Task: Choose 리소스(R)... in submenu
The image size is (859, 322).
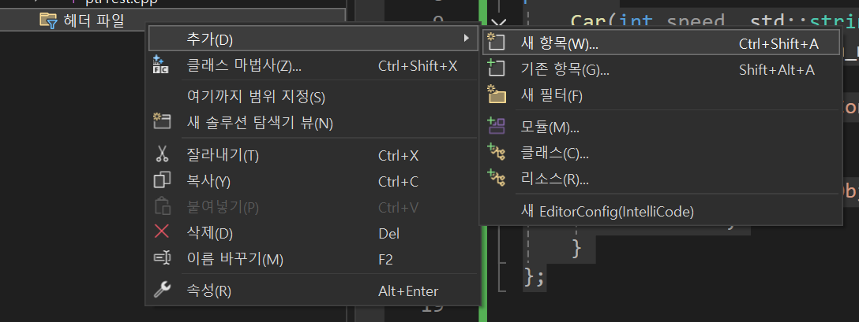Action: tap(661, 179)
